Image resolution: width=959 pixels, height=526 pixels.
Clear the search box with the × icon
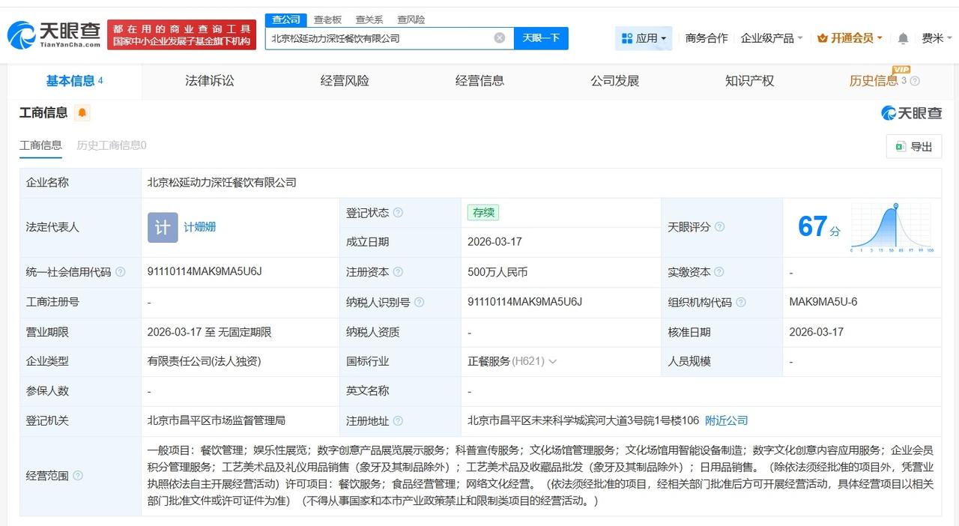499,37
